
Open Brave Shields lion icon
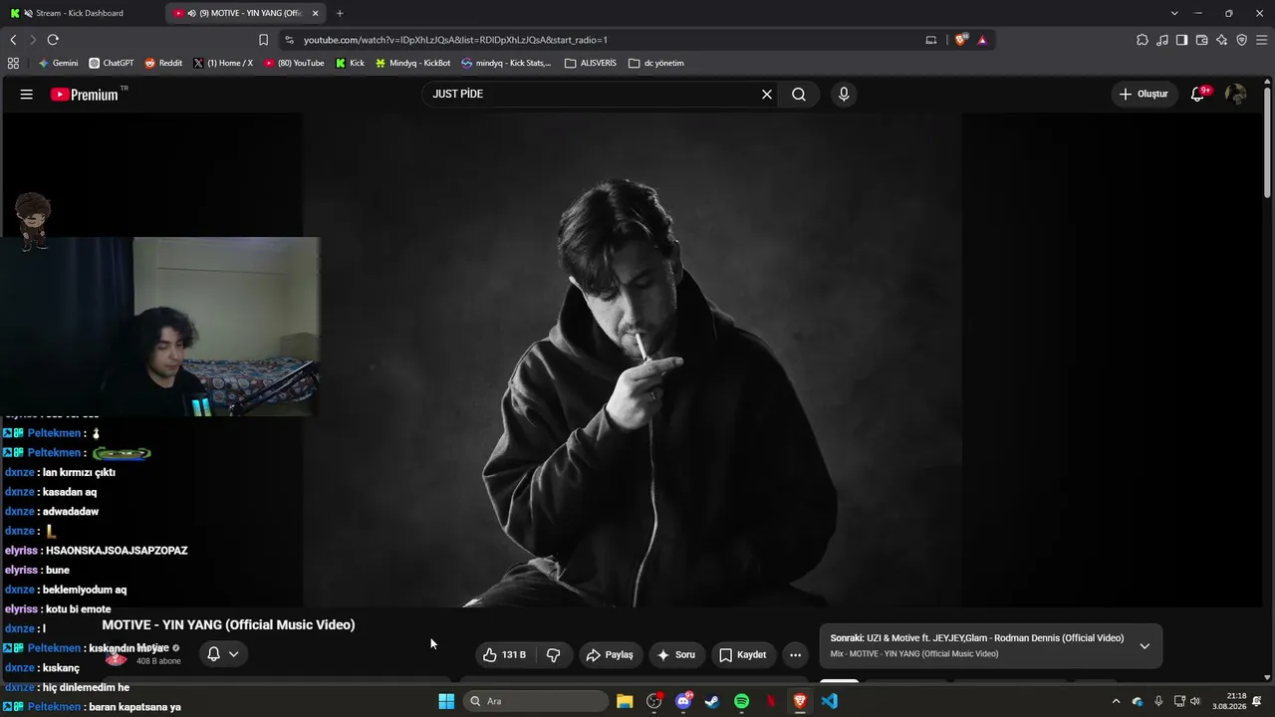pyautogui.click(x=960, y=40)
